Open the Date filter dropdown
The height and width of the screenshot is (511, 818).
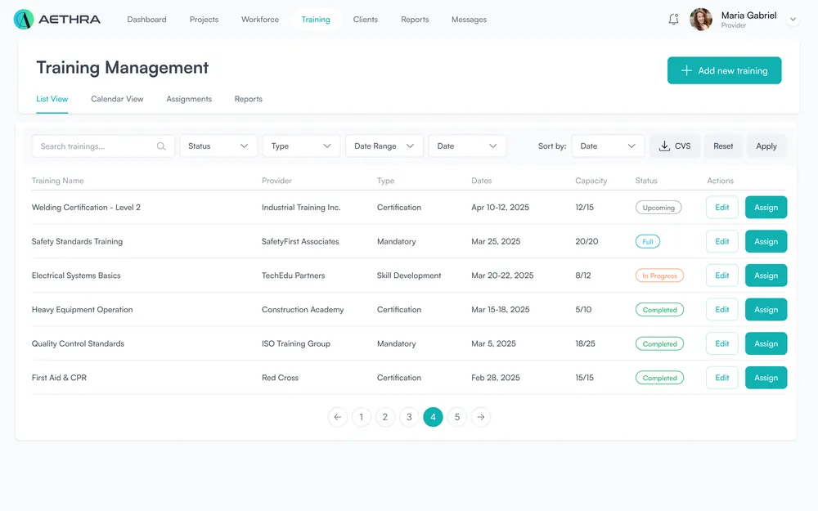(x=467, y=146)
